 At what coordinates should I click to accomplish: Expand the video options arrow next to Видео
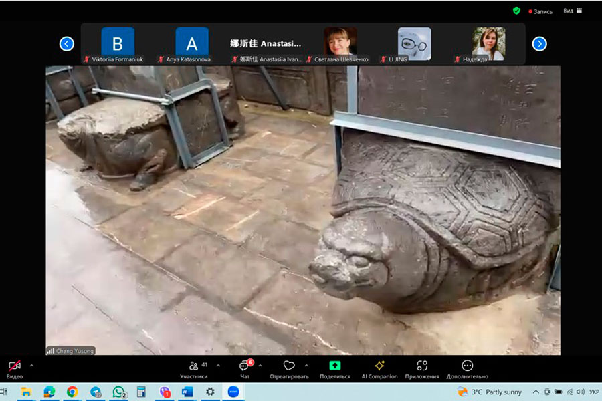[31, 366]
